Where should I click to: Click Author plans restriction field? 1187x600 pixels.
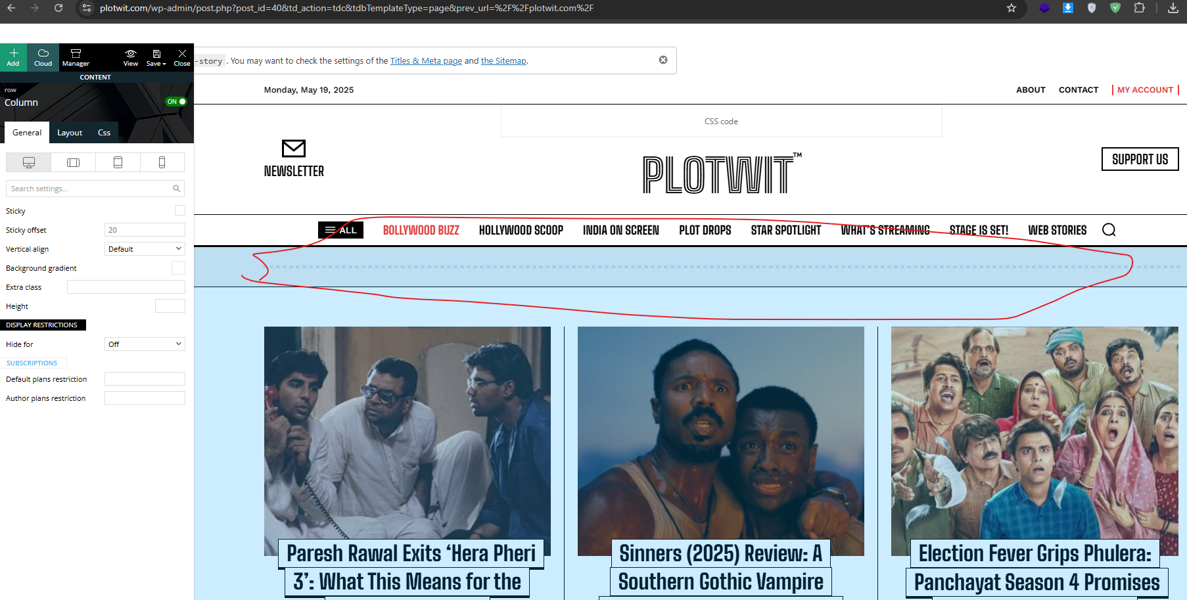click(145, 398)
